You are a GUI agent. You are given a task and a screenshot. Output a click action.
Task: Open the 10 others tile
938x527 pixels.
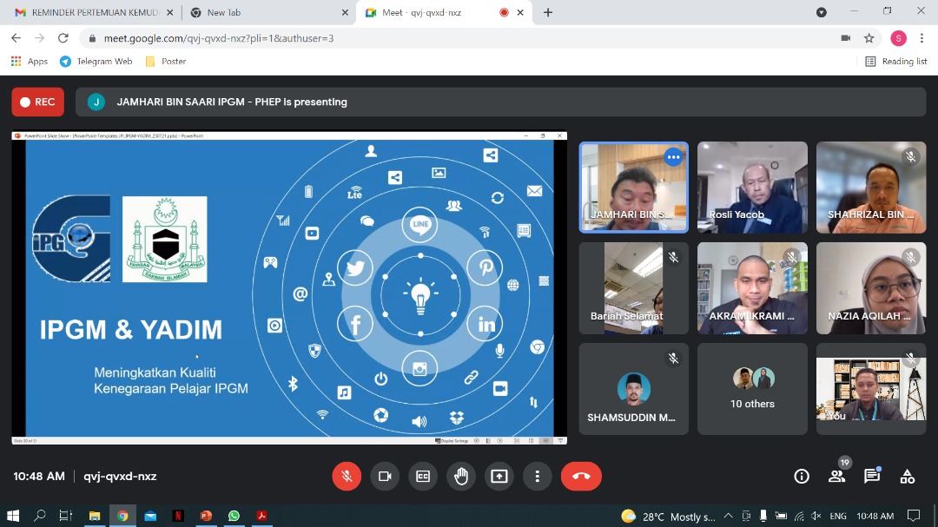pyautogui.click(x=752, y=389)
